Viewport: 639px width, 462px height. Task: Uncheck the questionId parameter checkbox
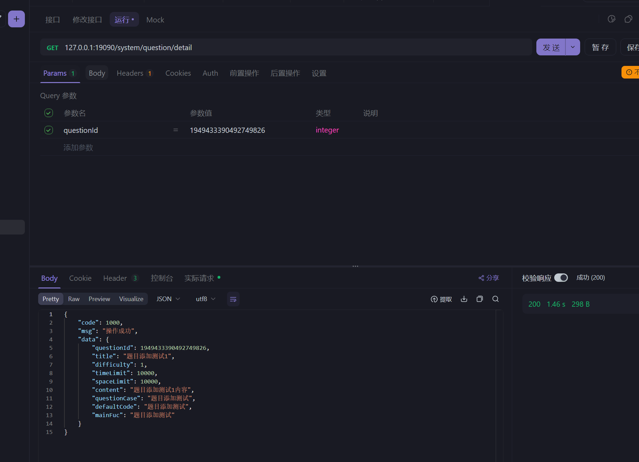49,130
